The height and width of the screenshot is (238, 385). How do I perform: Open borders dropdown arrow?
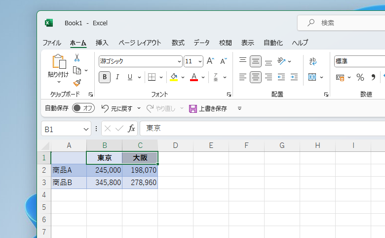tap(161, 77)
